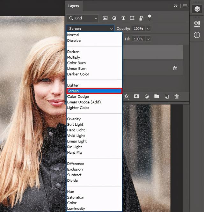The width and height of the screenshot is (204, 212).
Task: Select Lighten blend mode
Action: pos(94,85)
